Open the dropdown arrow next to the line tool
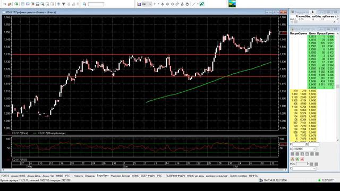 [x=198, y=4]
